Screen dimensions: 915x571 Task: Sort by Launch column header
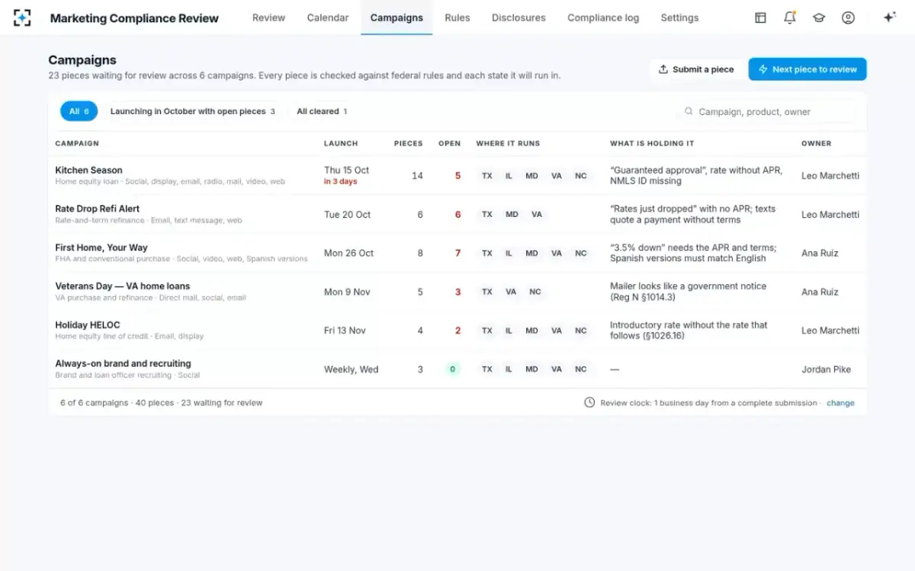[x=341, y=143]
